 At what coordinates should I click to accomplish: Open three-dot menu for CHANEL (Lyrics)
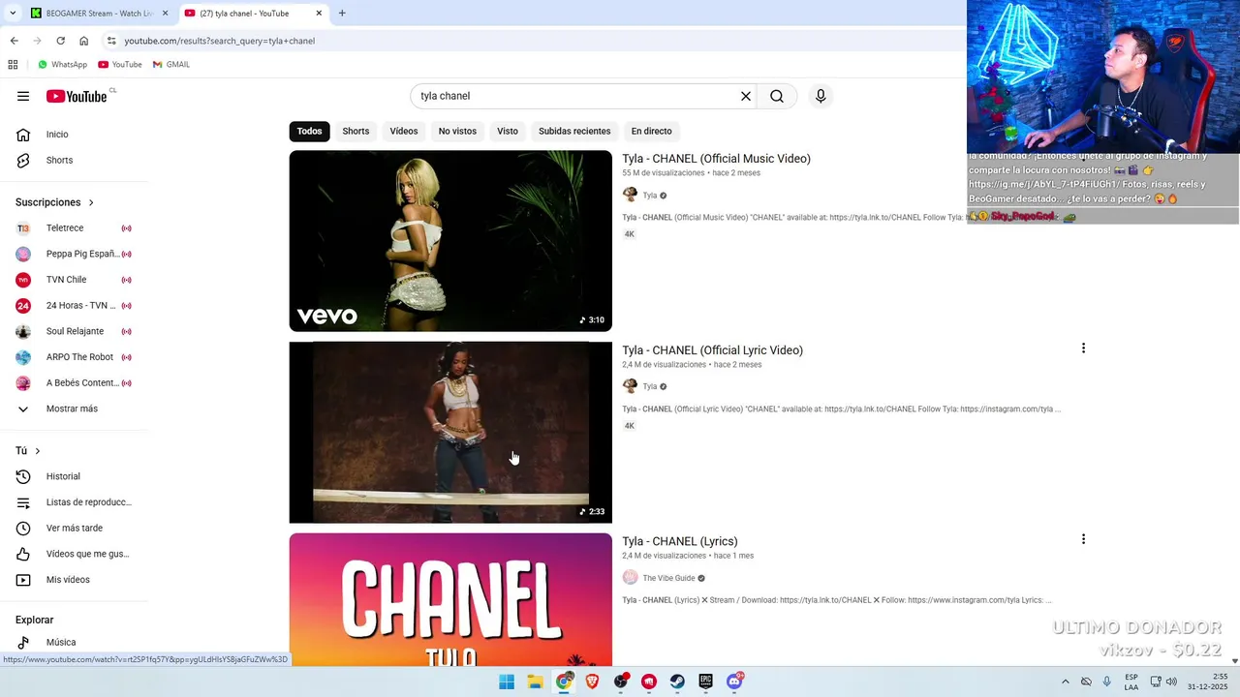click(1083, 539)
